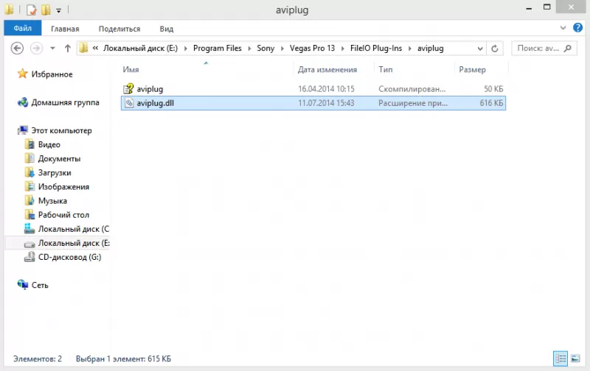Refresh the aviplug folder view
The height and width of the screenshot is (371, 590).
495,49
